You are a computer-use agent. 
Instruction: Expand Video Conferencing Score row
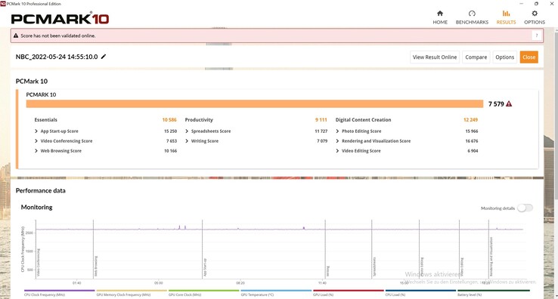(36, 141)
